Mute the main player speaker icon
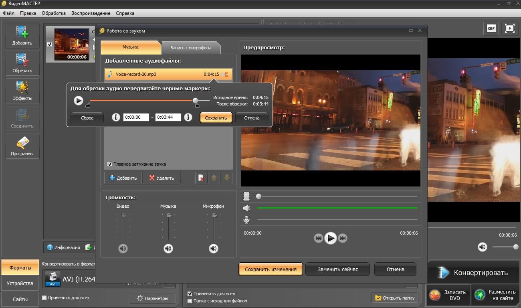521x308 pixels. pyautogui.click(x=483, y=247)
